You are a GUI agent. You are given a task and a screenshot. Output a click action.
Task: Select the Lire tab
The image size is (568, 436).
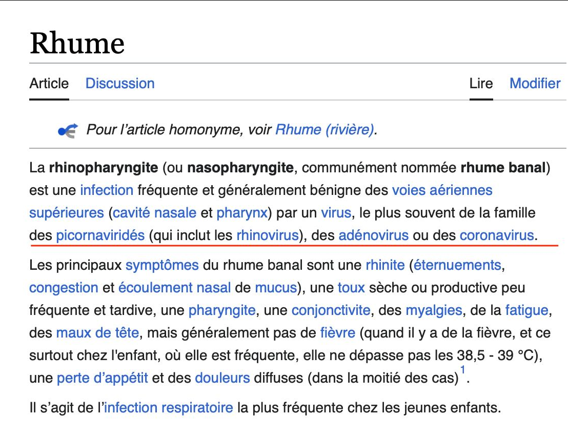[x=481, y=84]
